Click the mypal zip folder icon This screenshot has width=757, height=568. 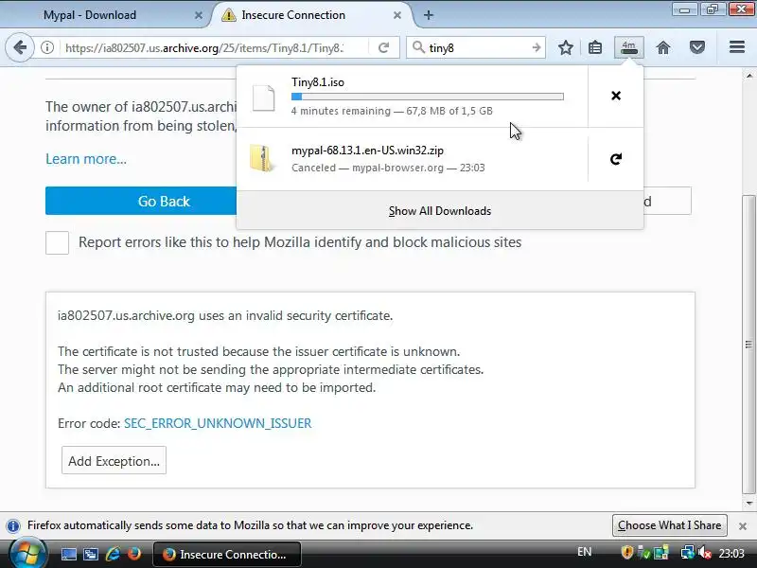263,158
